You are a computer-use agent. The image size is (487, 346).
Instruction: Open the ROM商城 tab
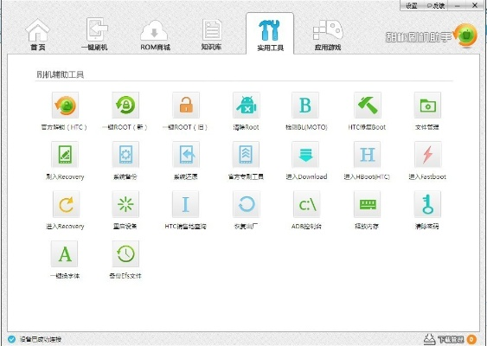pos(155,35)
